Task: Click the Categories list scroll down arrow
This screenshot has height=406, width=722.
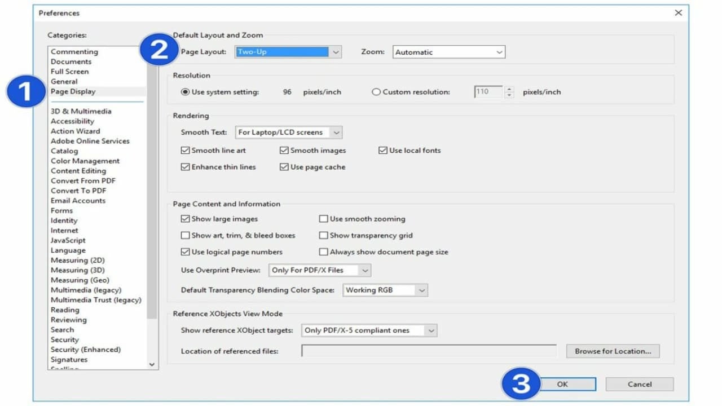Action: point(152,365)
